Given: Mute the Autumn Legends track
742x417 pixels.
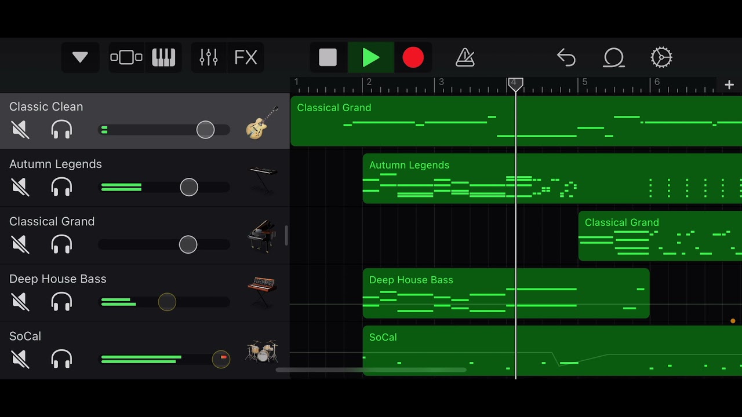Looking at the screenshot, I should [20, 187].
